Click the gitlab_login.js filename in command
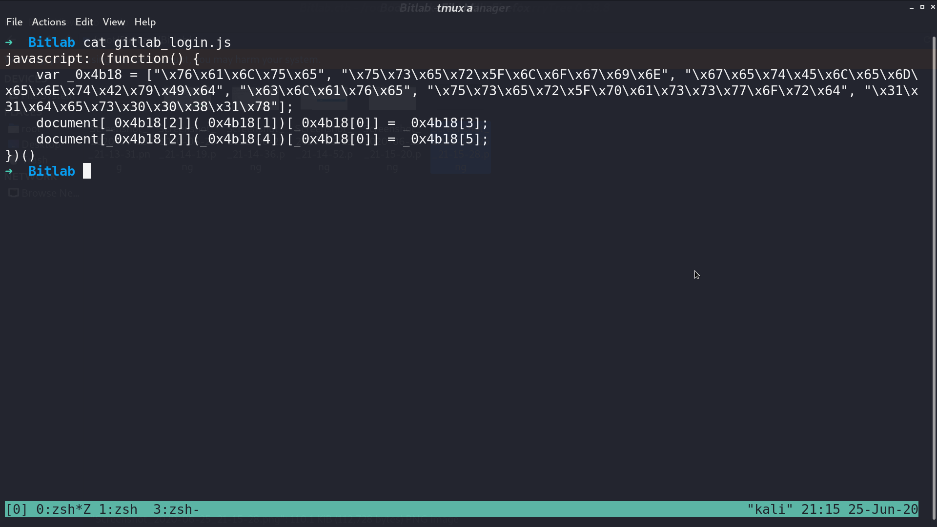 coord(173,42)
